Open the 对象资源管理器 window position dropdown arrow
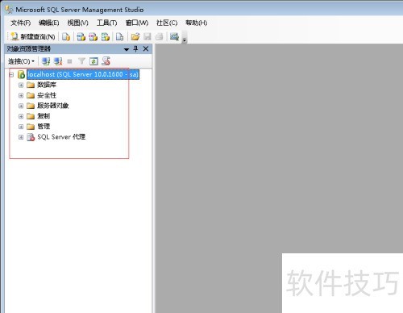 (x=127, y=49)
